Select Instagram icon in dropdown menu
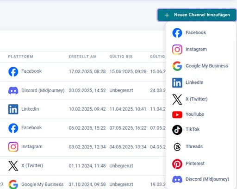Viewport: 237px width, 189px height. pos(177,50)
